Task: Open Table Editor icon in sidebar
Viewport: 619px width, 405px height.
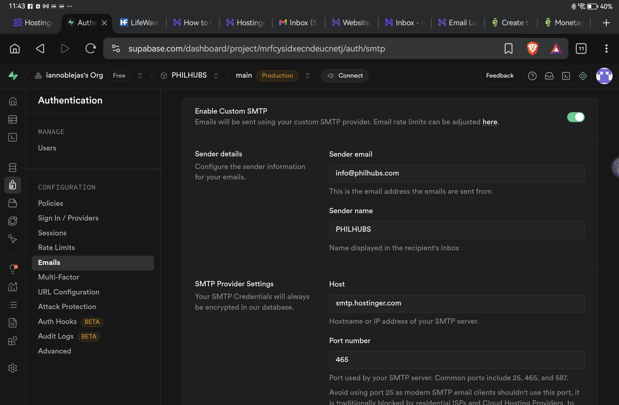Action: pyautogui.click(x=12, y=120)
